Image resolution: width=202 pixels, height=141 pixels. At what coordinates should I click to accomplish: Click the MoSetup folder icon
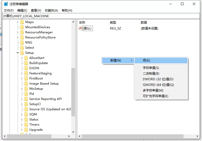click(26, 89)
